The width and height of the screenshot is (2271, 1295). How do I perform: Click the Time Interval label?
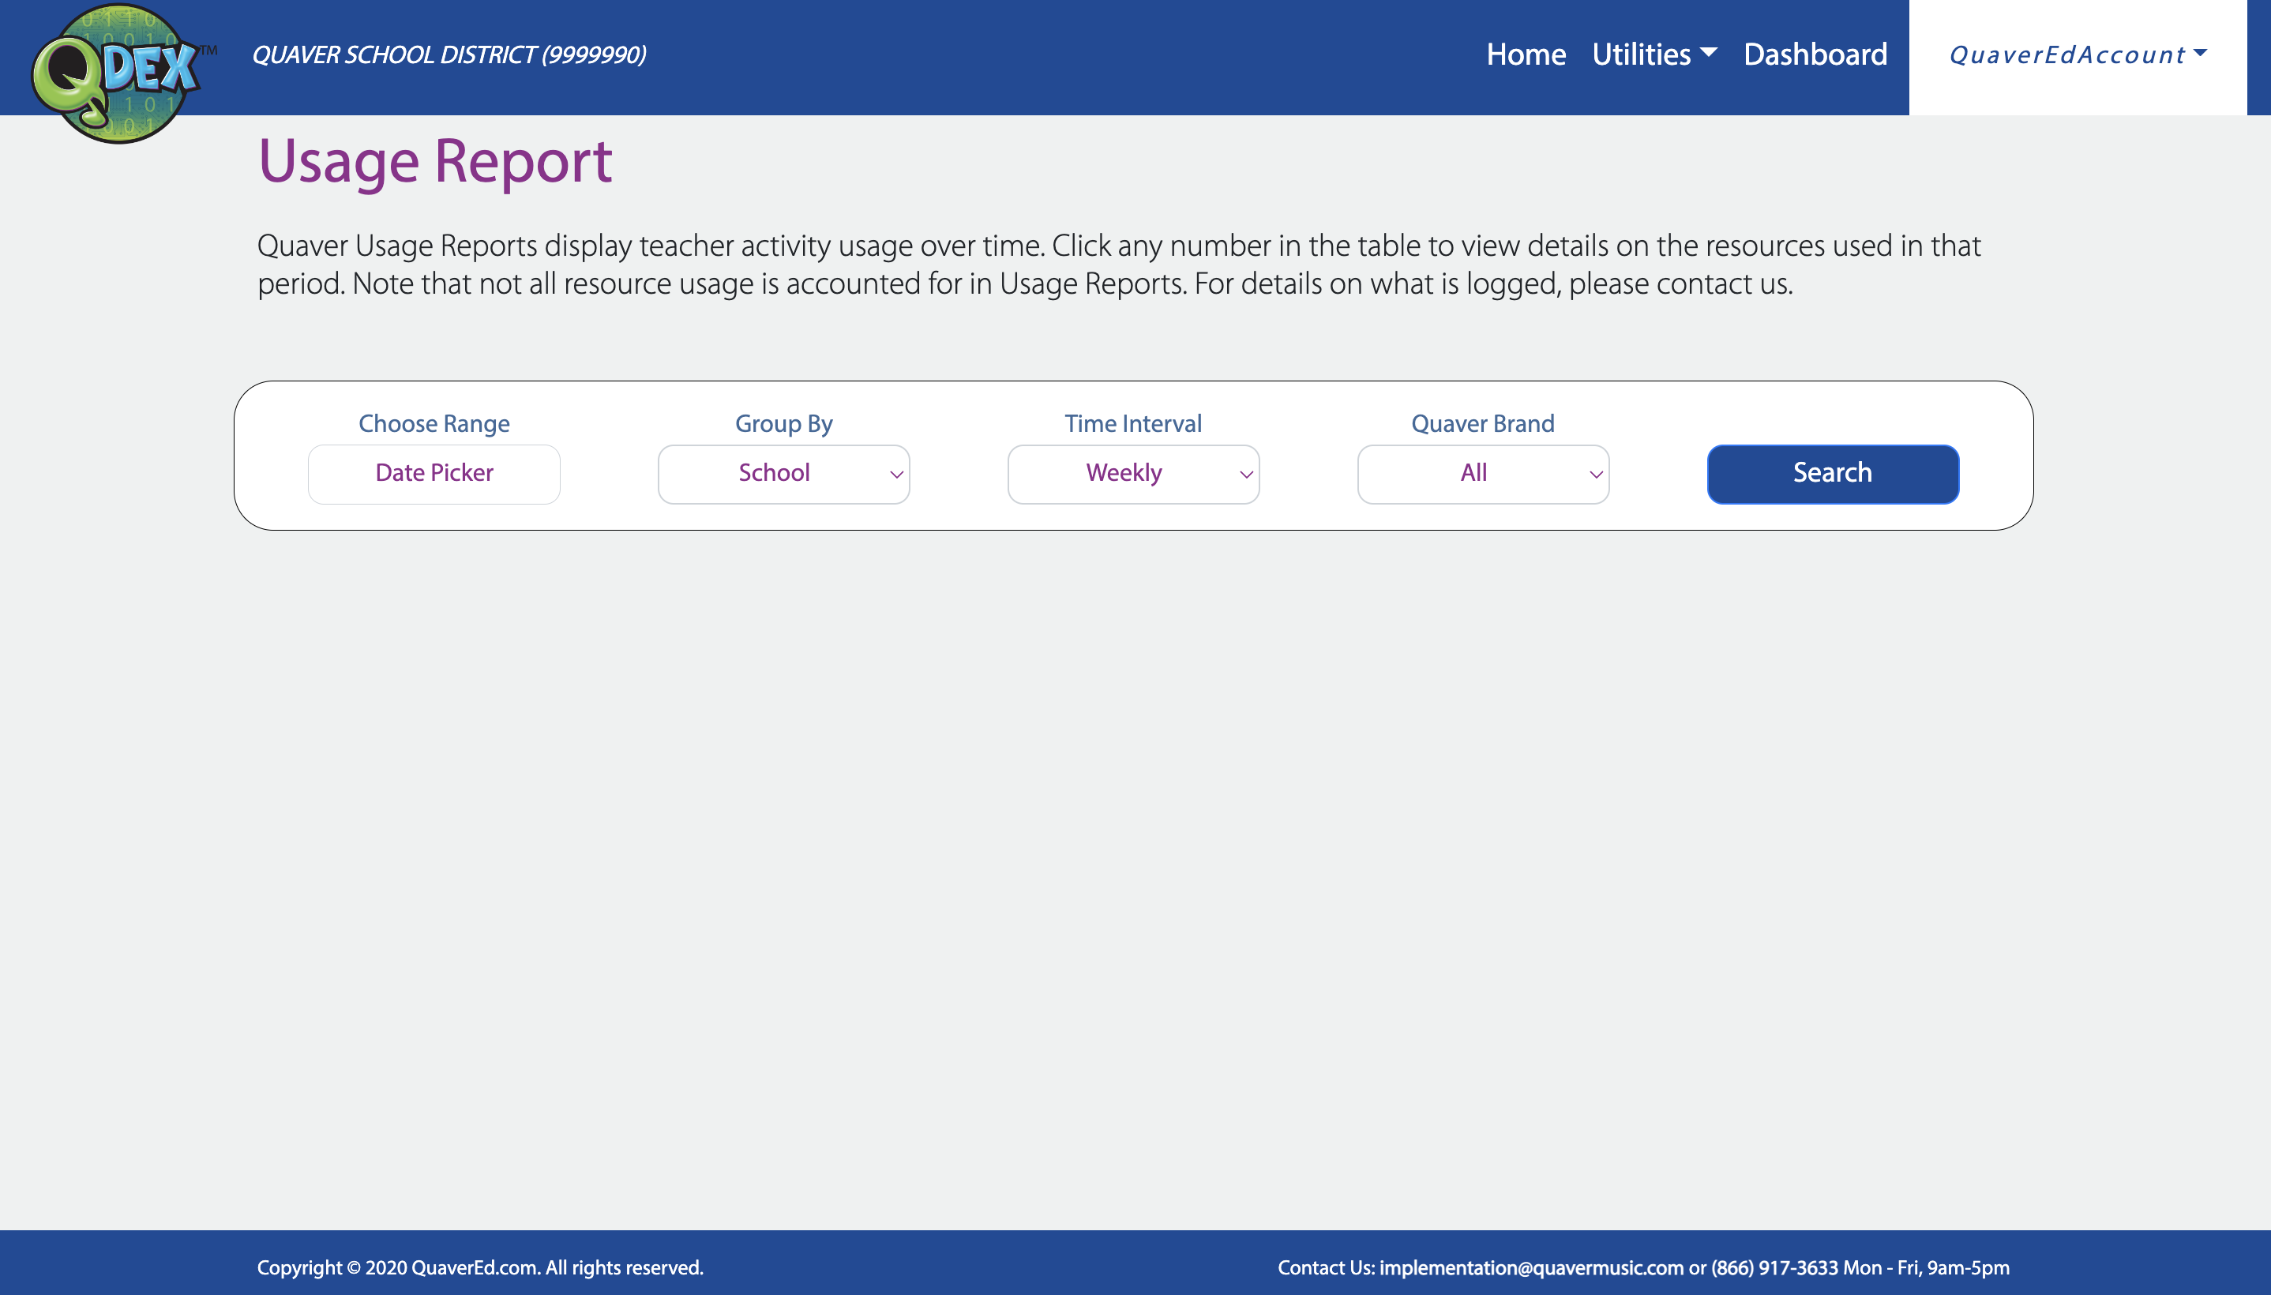point(1133,423)
